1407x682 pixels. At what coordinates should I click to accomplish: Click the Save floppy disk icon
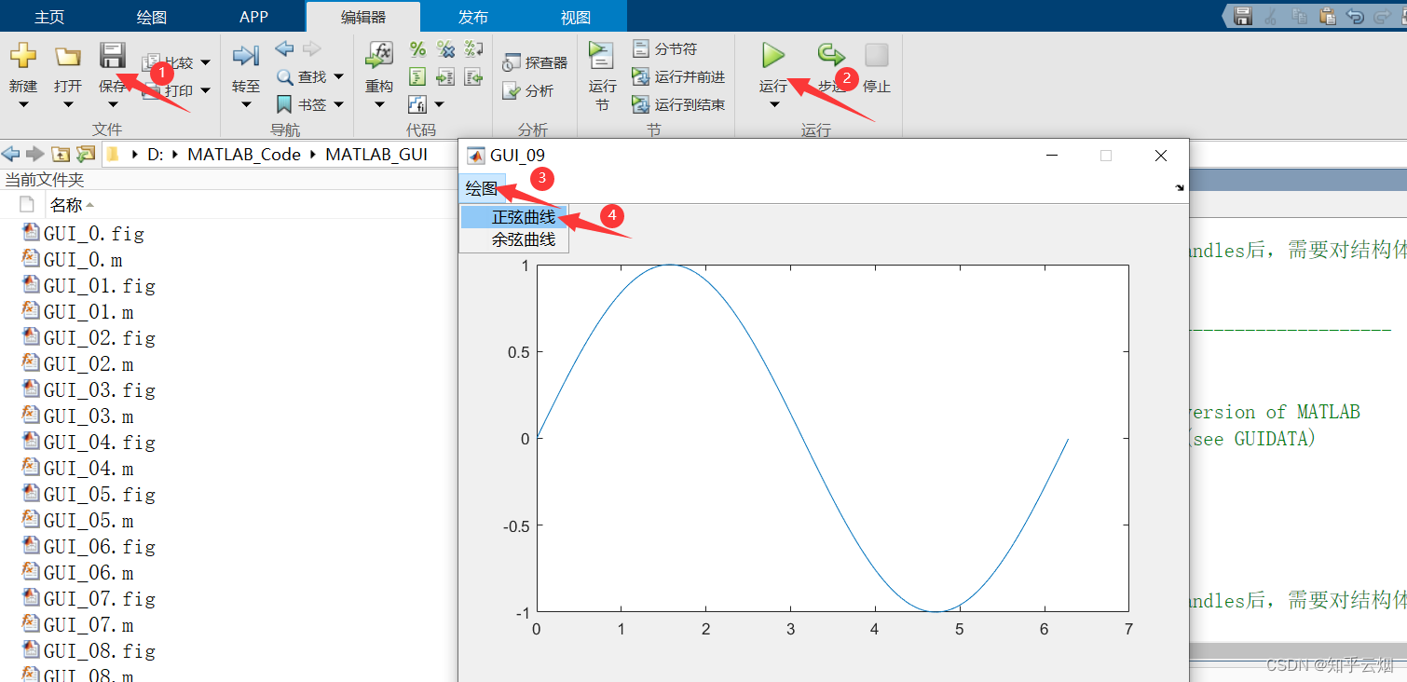tap(112, 54)
